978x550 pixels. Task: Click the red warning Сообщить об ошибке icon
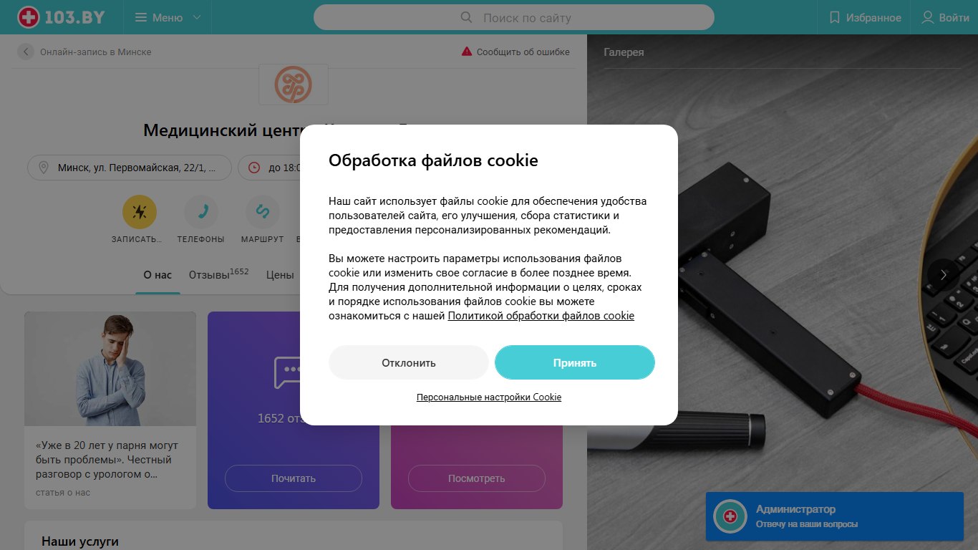(x=467, y=52)
